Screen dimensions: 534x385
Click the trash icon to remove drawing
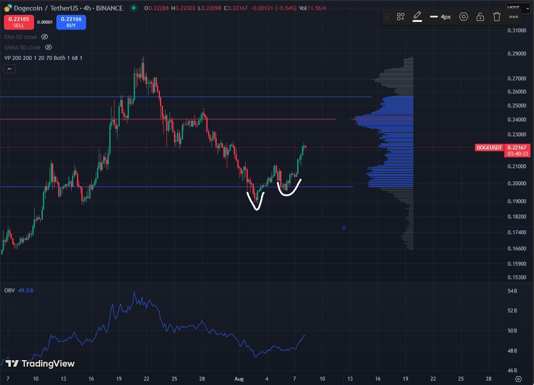click(x=496, y=16)
